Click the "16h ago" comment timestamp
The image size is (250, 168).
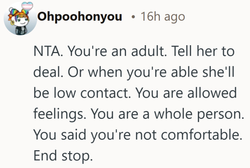pos(163,17)
